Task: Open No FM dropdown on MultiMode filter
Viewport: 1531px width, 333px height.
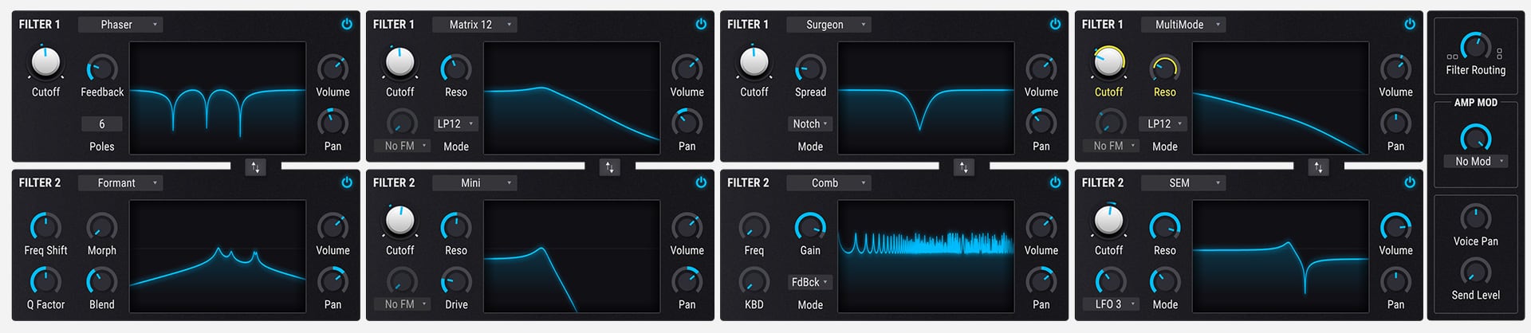Action: (1109, 147)
